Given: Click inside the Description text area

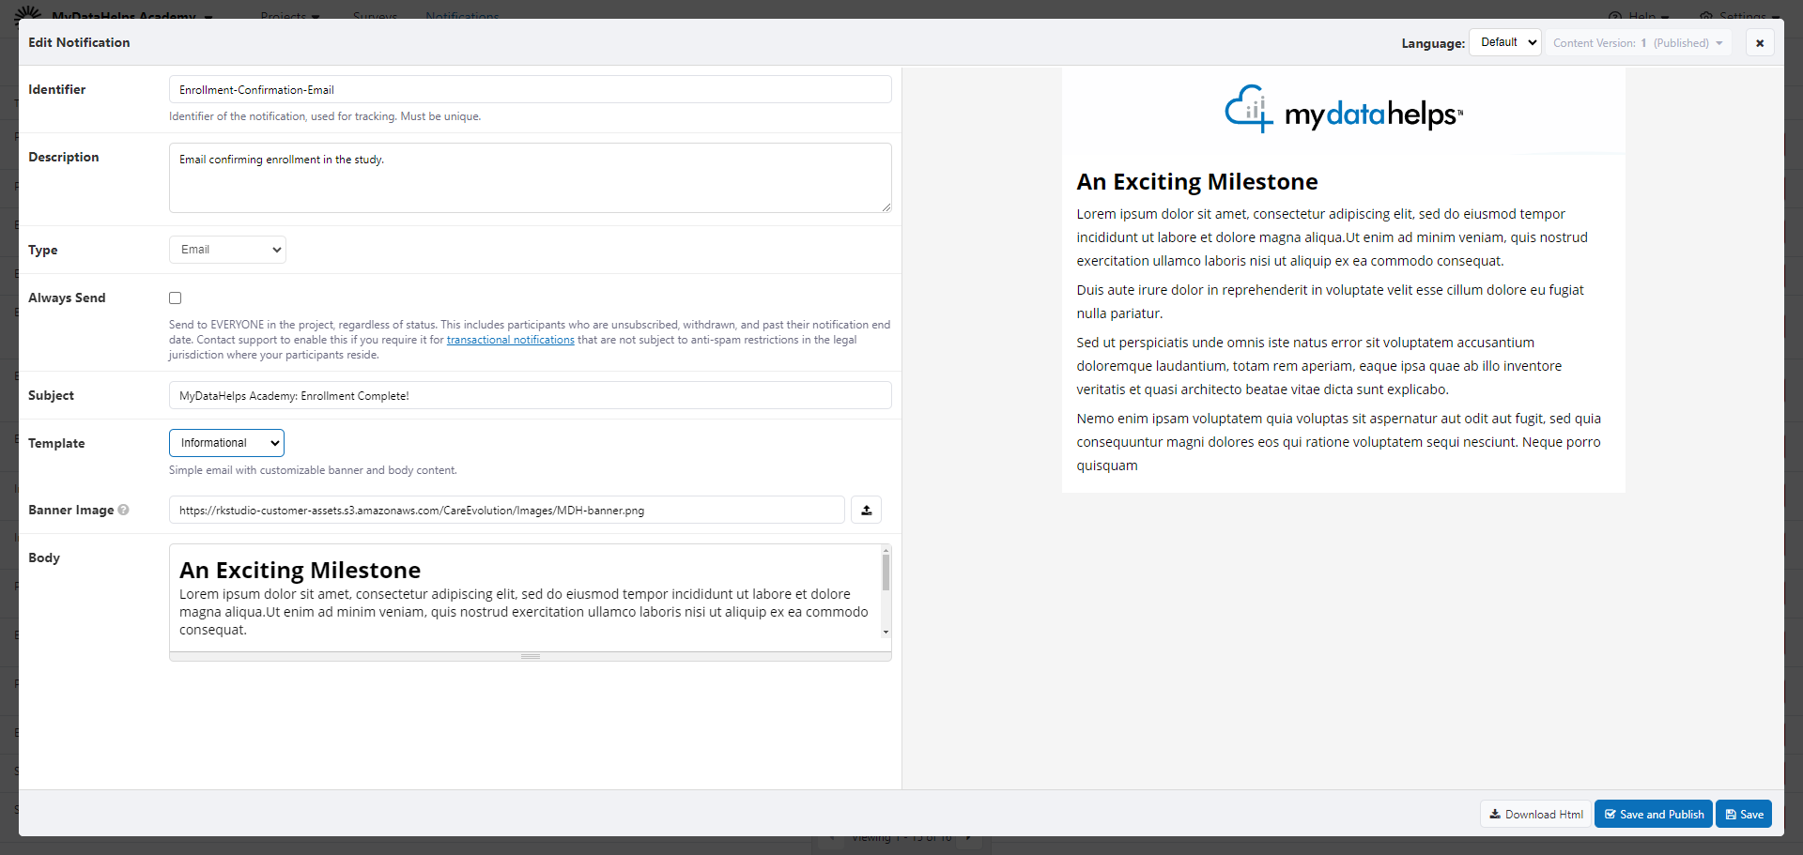Looking at the screenshot, I should (x=530, y=178).
